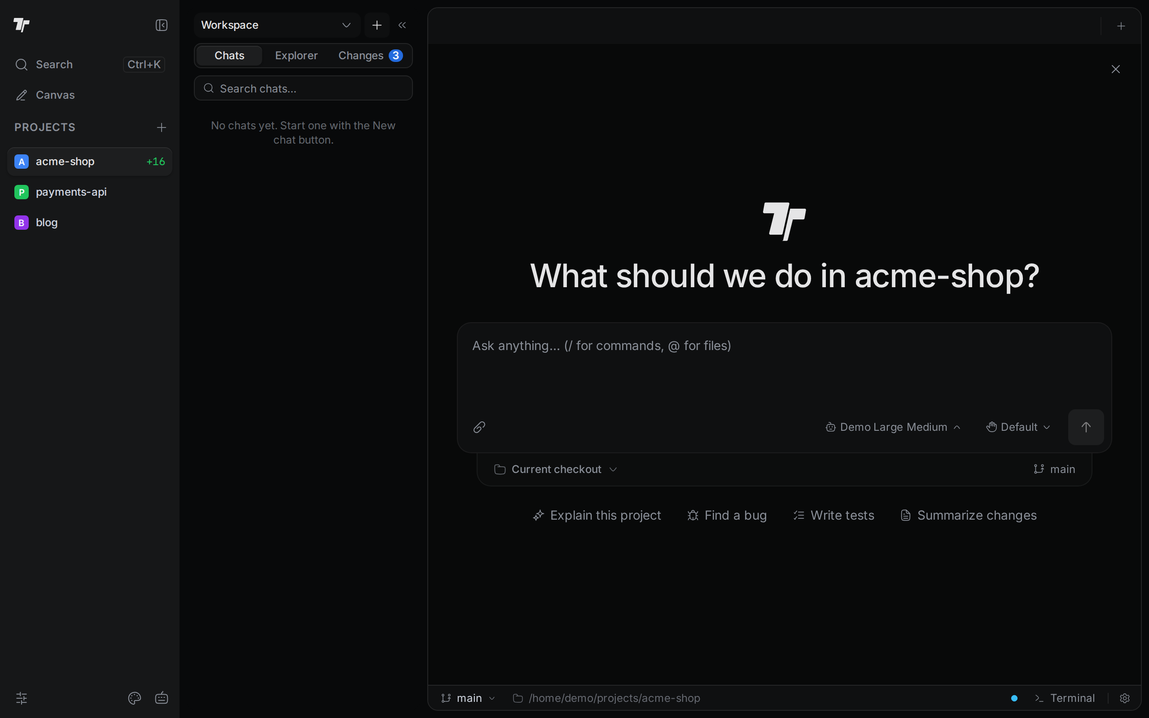Click the /home/demo/projects/acme-shop path
Screen dimensions: 1149x718
[607, 698]
